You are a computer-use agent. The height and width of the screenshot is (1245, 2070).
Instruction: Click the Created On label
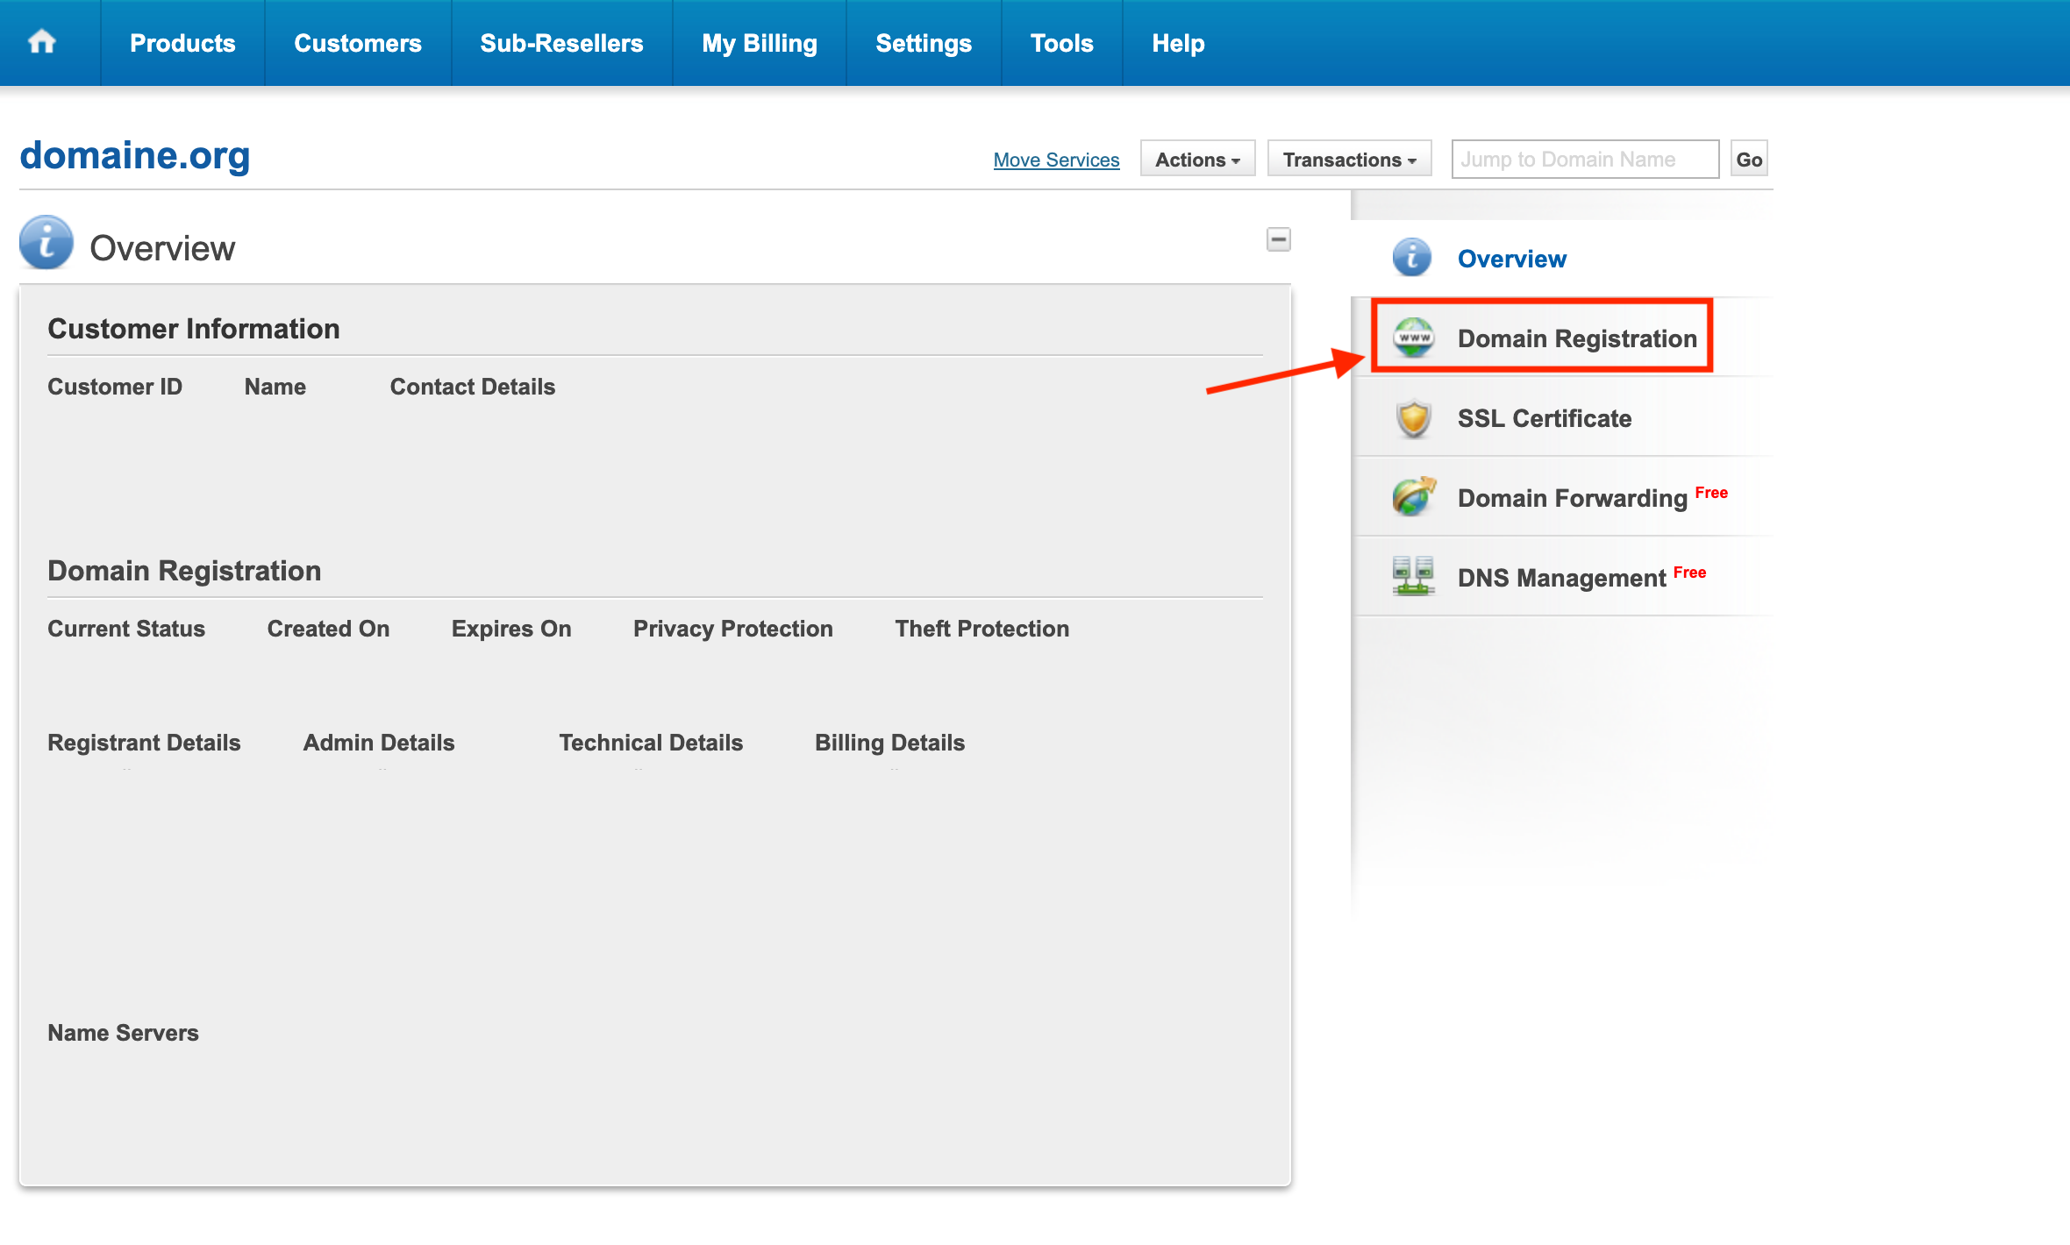pyautogui.click(x=328, y=629)
